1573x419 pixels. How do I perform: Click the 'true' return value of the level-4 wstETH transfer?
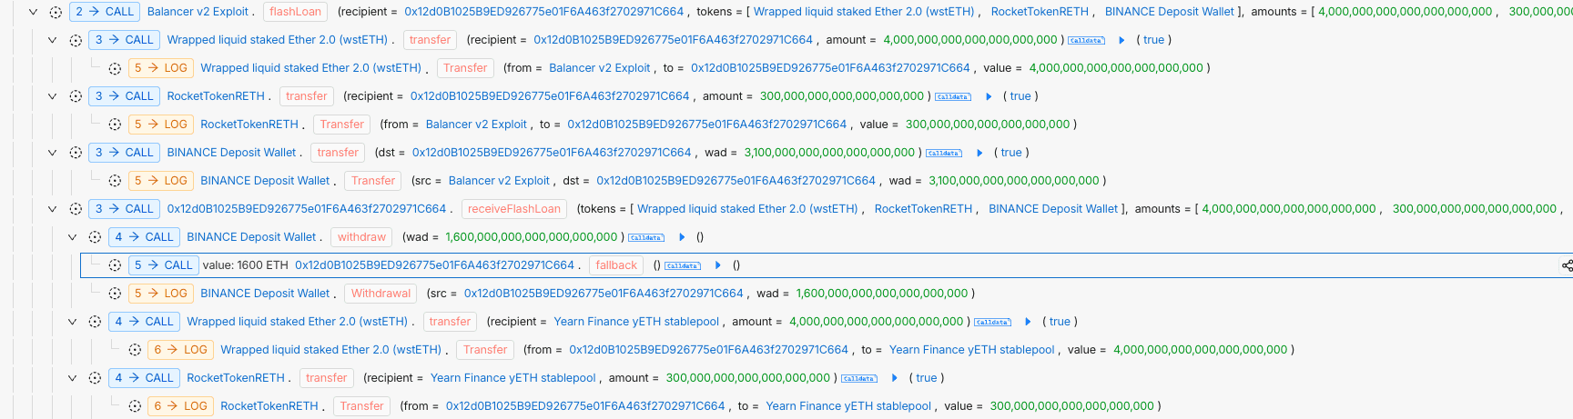point(1060,322)
